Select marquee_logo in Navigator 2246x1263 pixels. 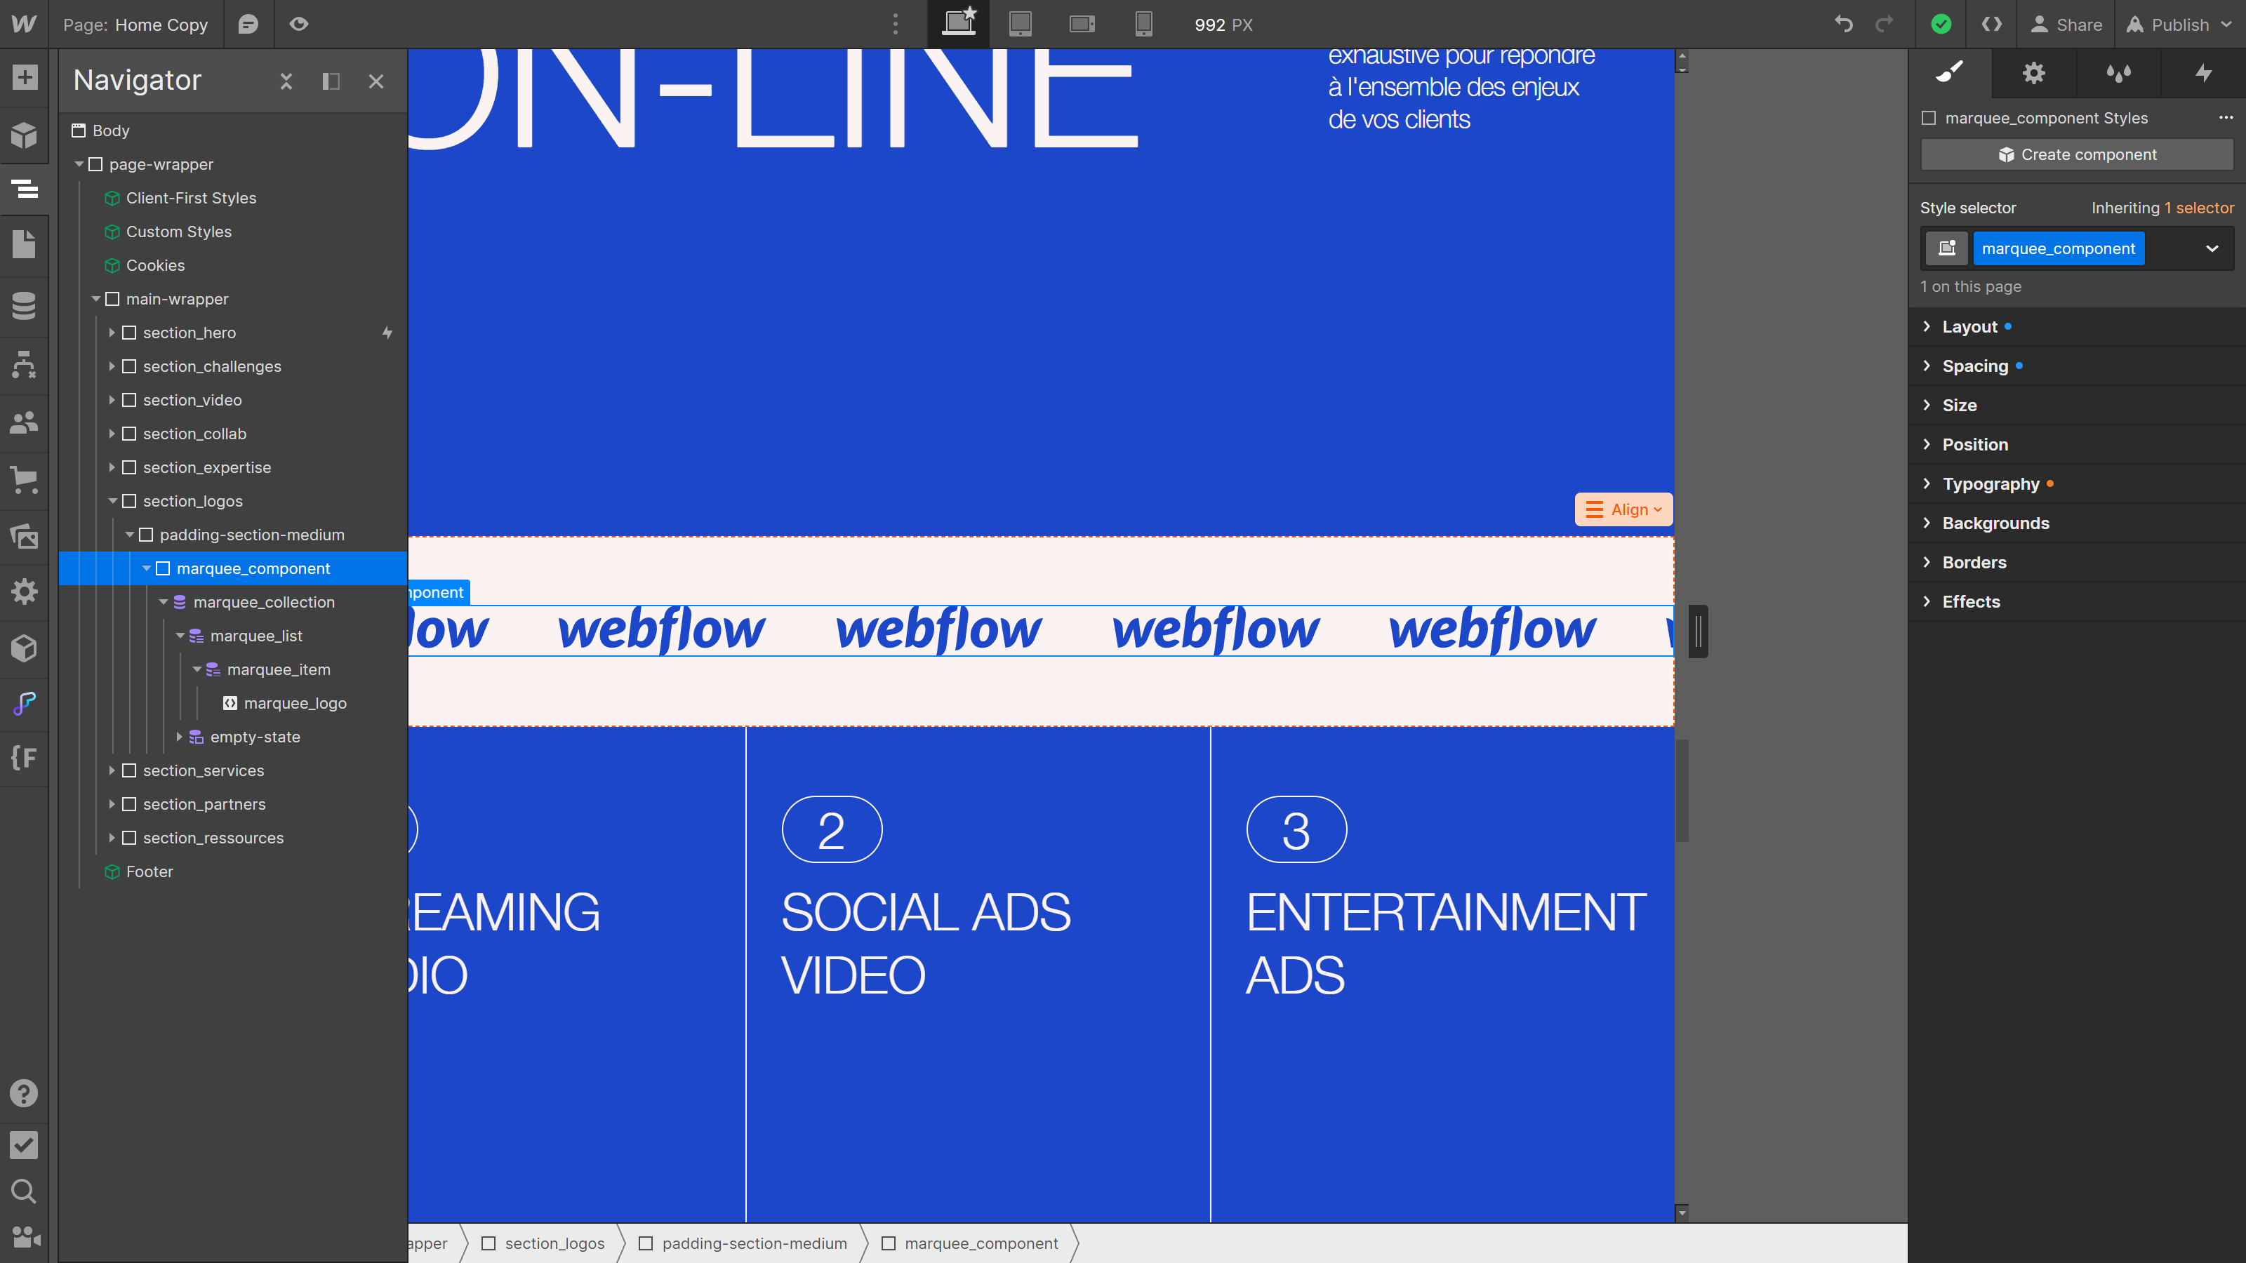[295, 703]
